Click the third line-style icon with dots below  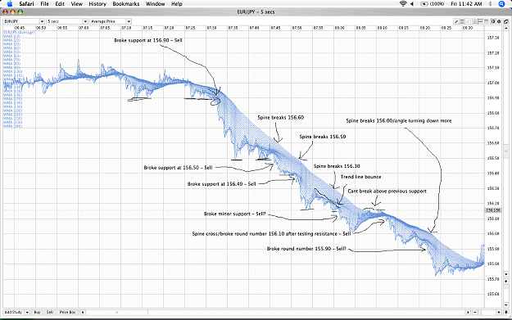[487, 21]
